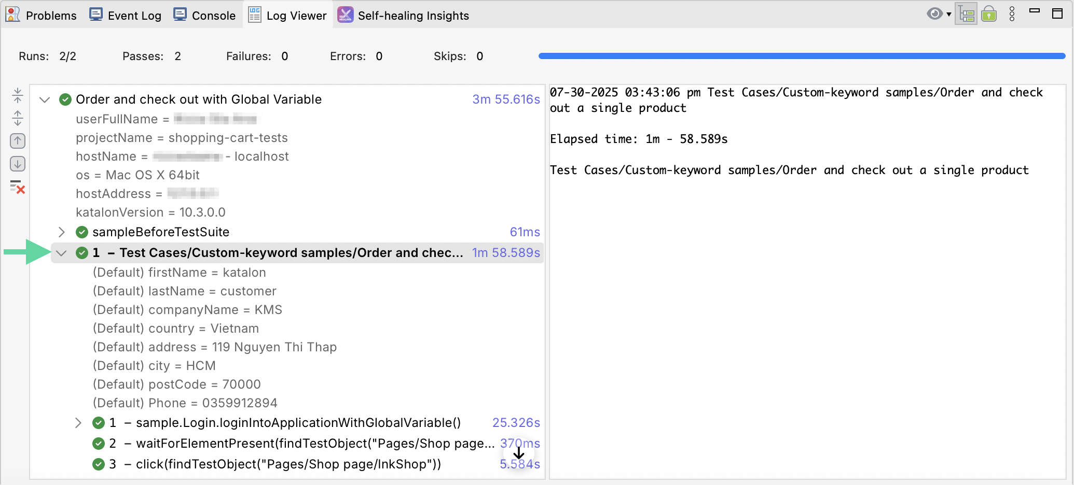
Task: Go to next failure with down arrow
Action: [x=18, y=164]
